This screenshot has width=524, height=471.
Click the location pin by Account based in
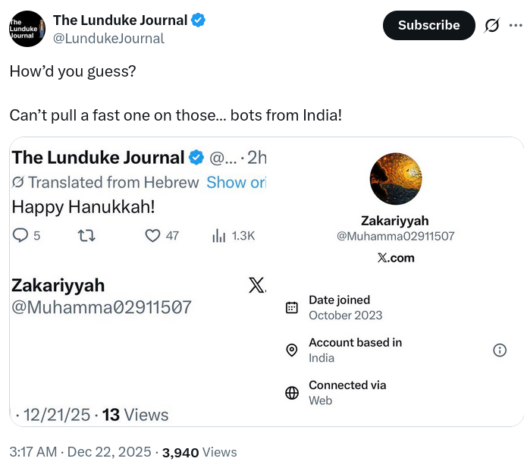click(x=291, y=350)
